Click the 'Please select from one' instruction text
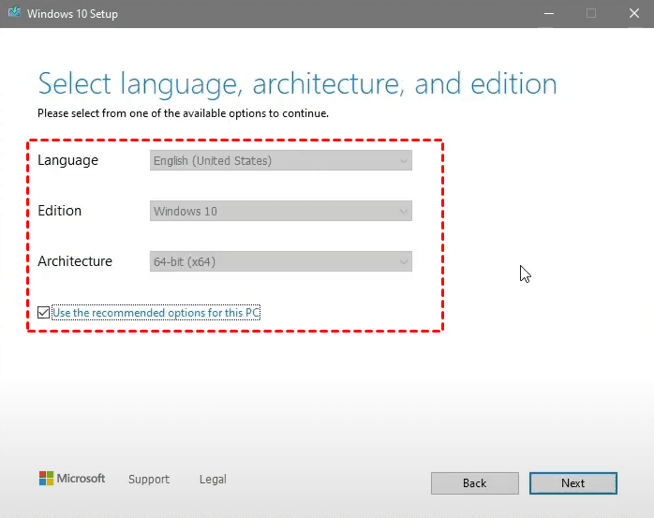The image size is (654, 518). [183, 113]
